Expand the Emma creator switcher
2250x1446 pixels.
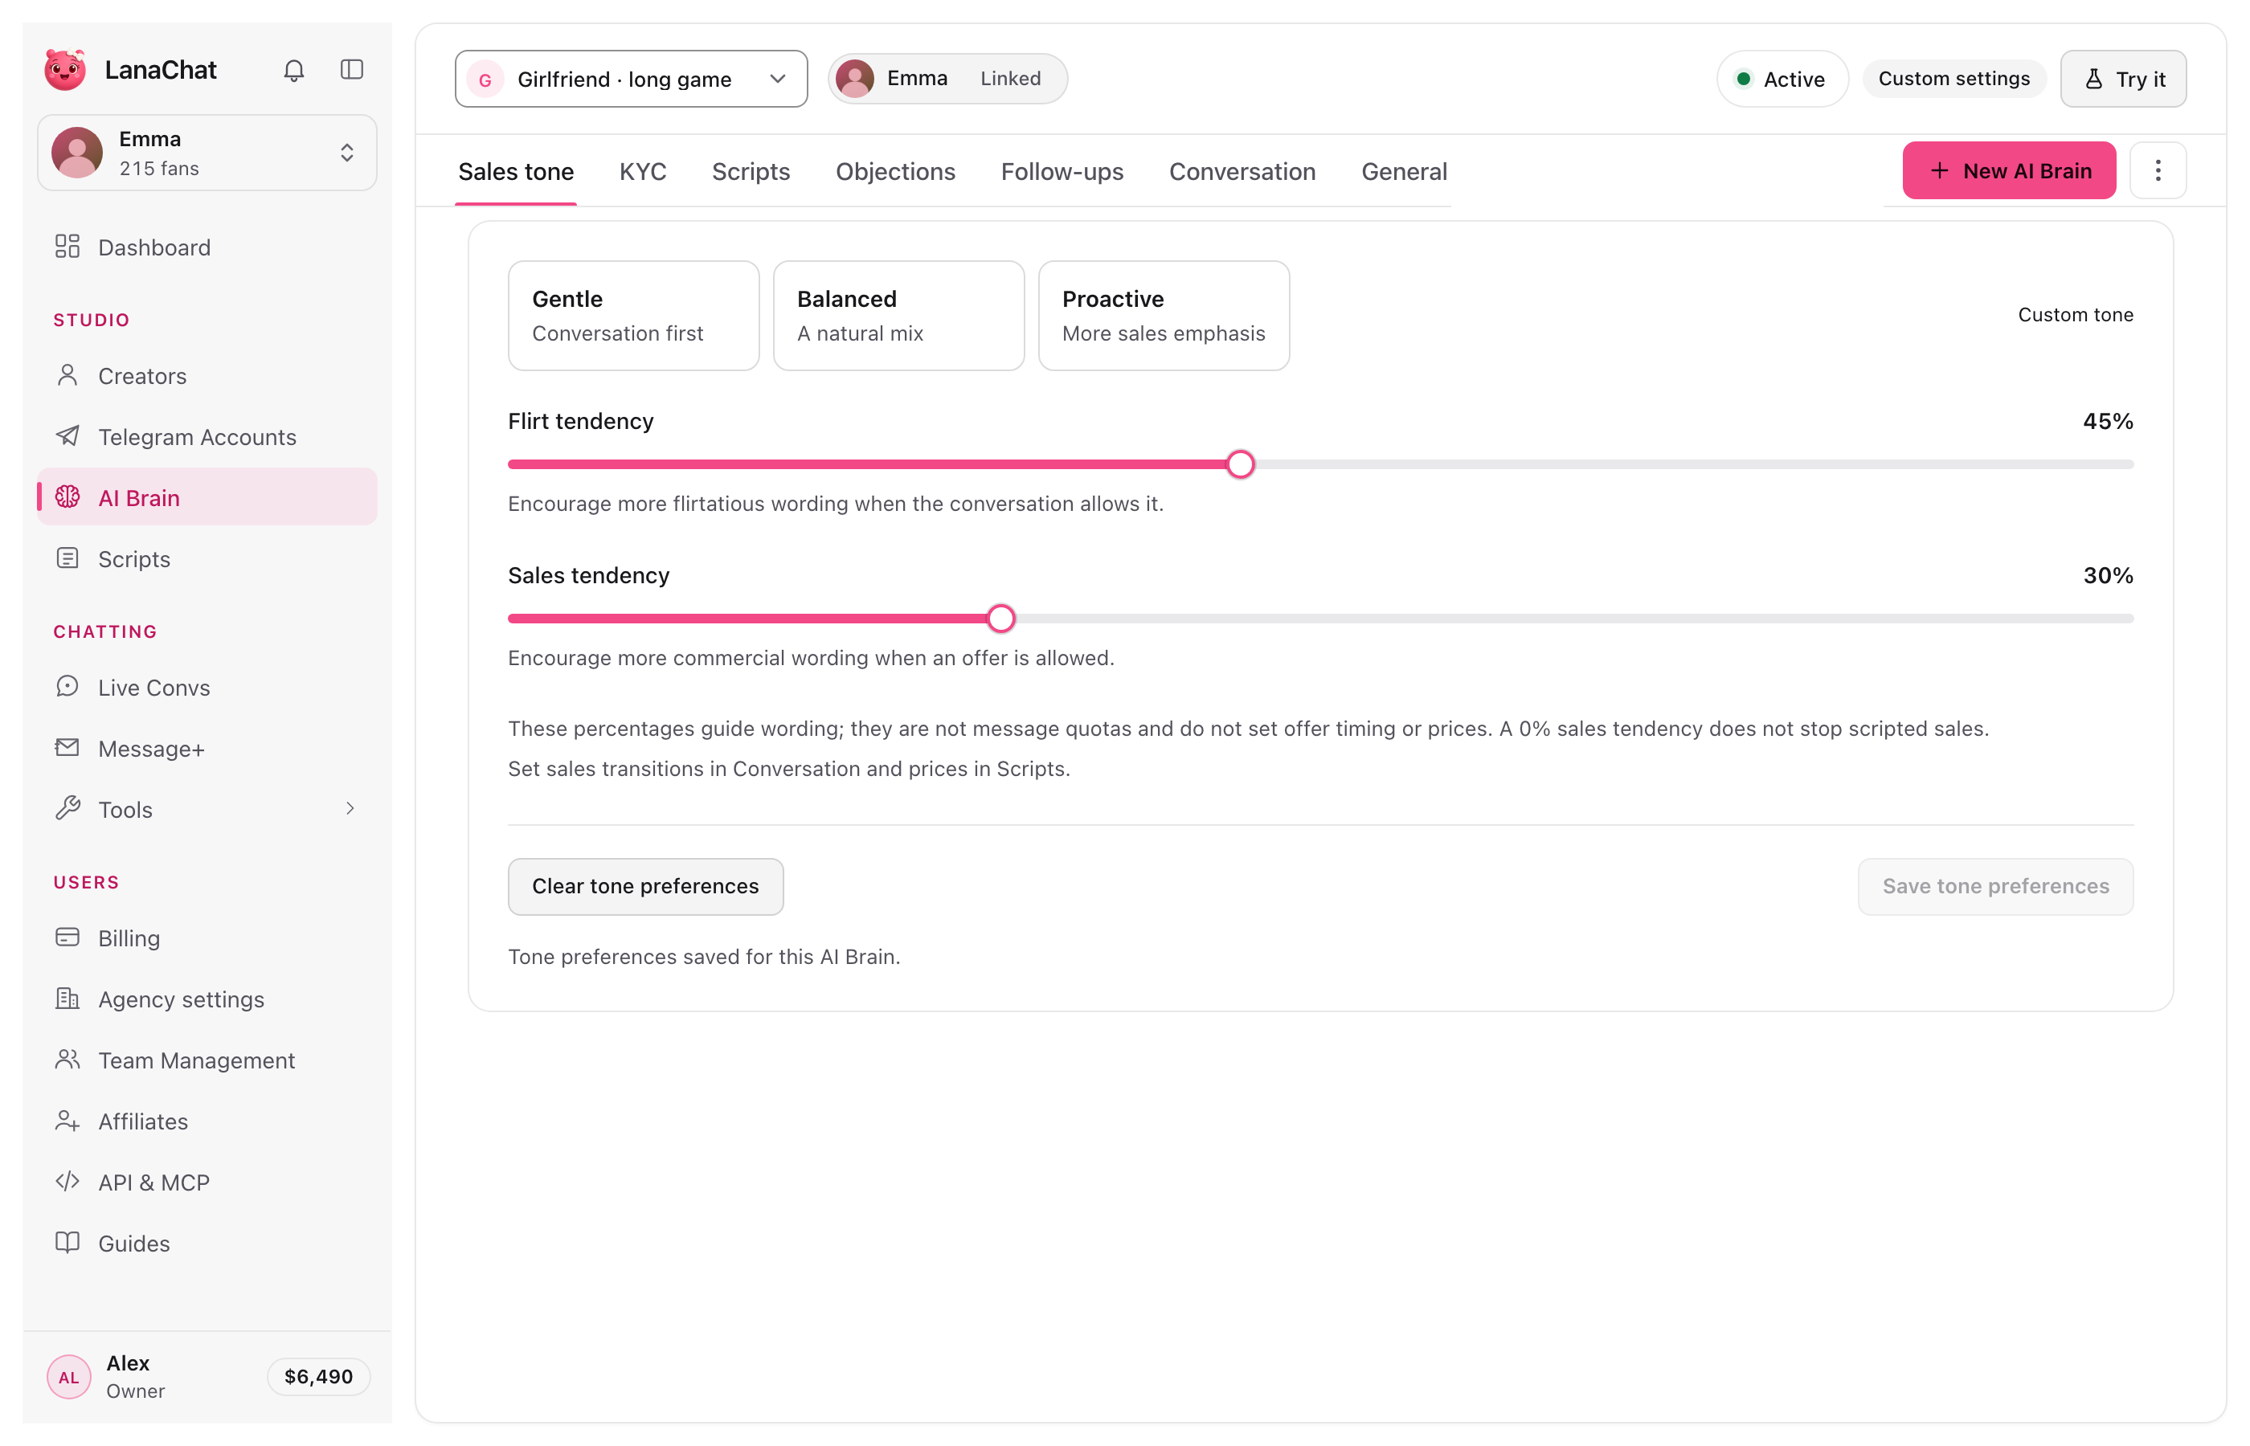coord(207,153)
